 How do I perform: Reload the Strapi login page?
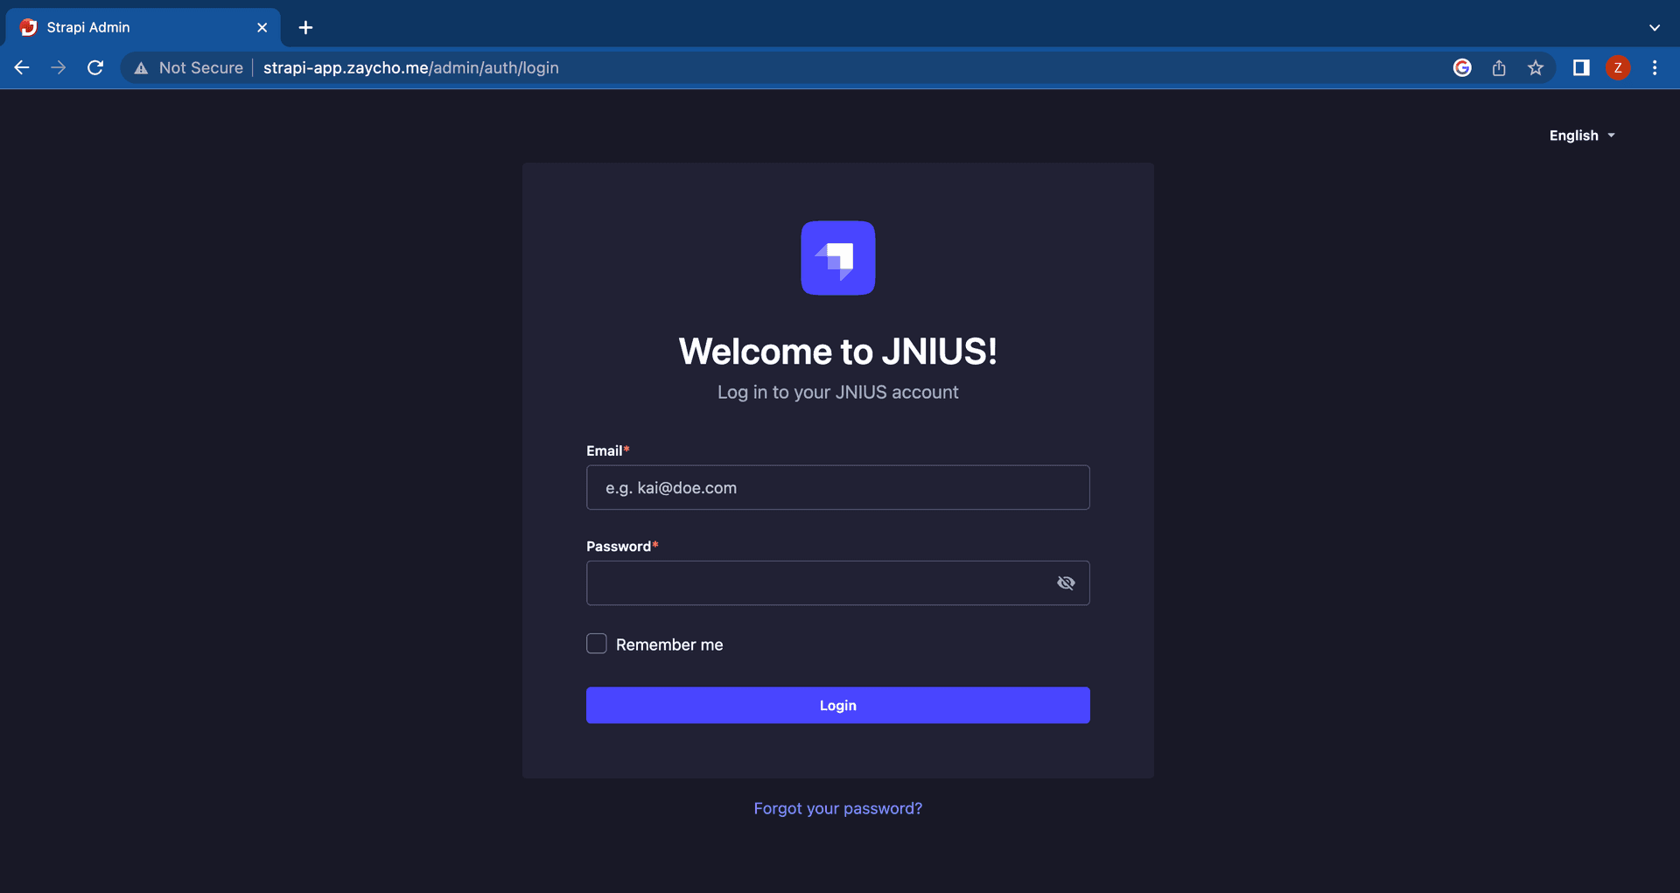click(x=95, y=67)
